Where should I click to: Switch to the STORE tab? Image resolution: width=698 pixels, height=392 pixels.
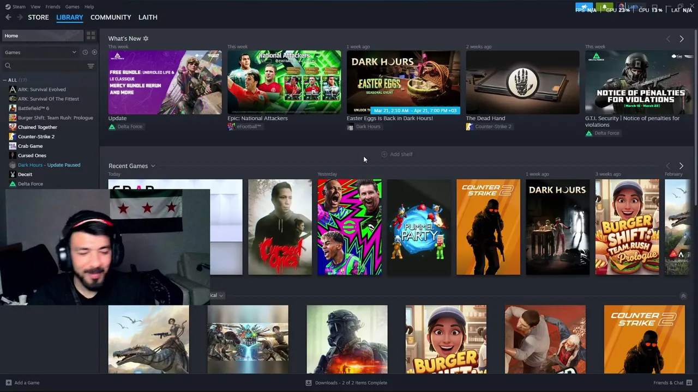tap(38, 17)
